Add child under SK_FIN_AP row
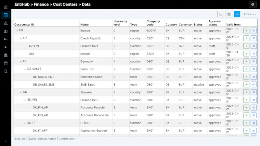 pyautogui.click(x=246, y=108)
